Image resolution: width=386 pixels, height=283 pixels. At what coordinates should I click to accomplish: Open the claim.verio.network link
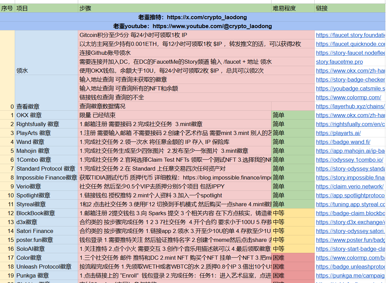pyautogui.click(x=350, y=186)
